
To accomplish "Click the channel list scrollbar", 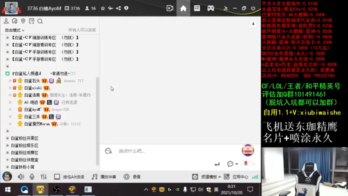I will click(97, 121).
